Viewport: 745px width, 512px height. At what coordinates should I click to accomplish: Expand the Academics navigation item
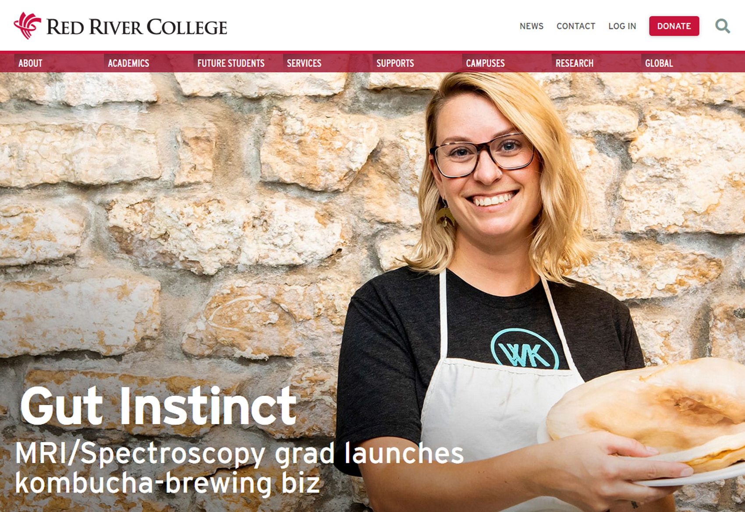(128, 63)
